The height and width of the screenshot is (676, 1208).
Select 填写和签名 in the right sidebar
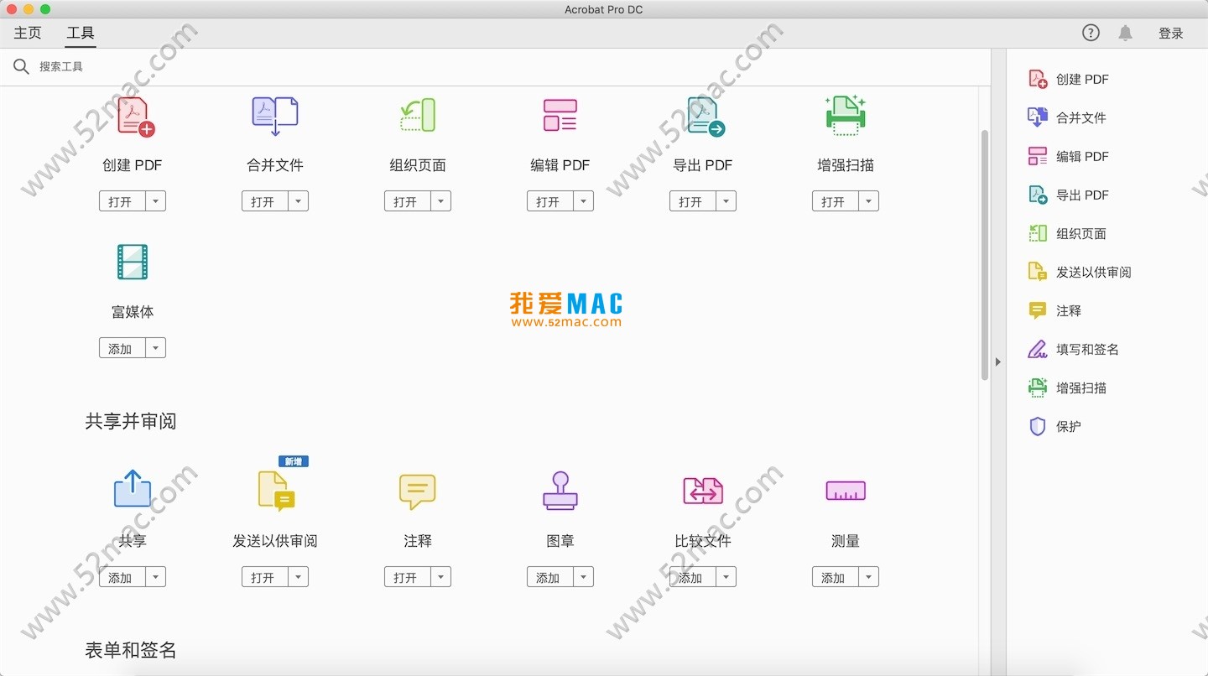click(1075, 349)
